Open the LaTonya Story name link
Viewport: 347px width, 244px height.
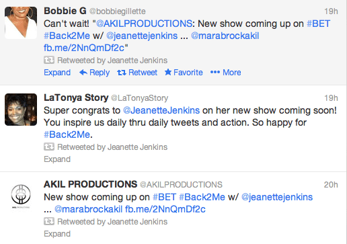coord(76,97)
